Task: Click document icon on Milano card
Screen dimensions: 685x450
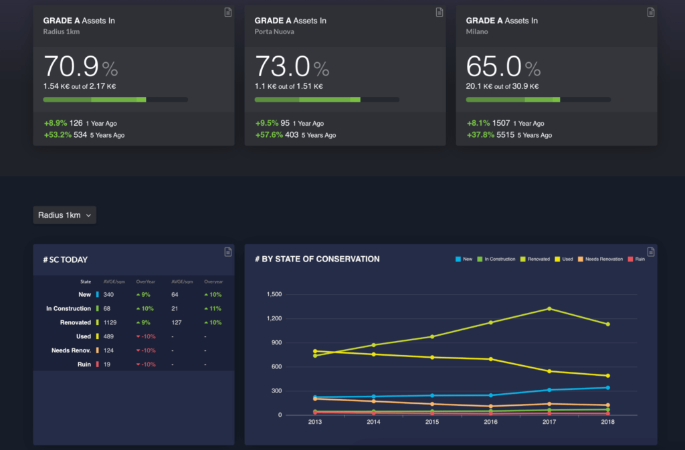Action: click(x=651, y=12)
